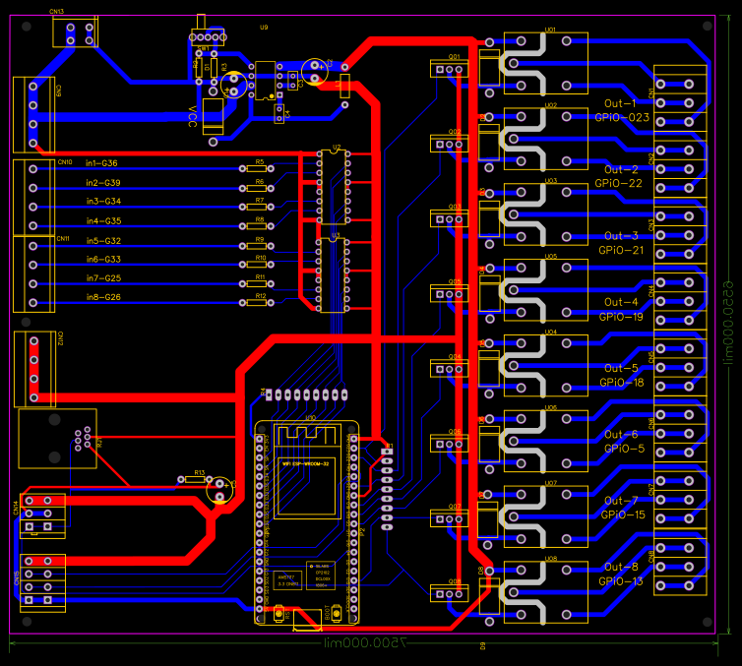The height and width of the screenshot is (666, 742).
Task: Click the GPiO-18 label
Action: (x=621, y=383)
